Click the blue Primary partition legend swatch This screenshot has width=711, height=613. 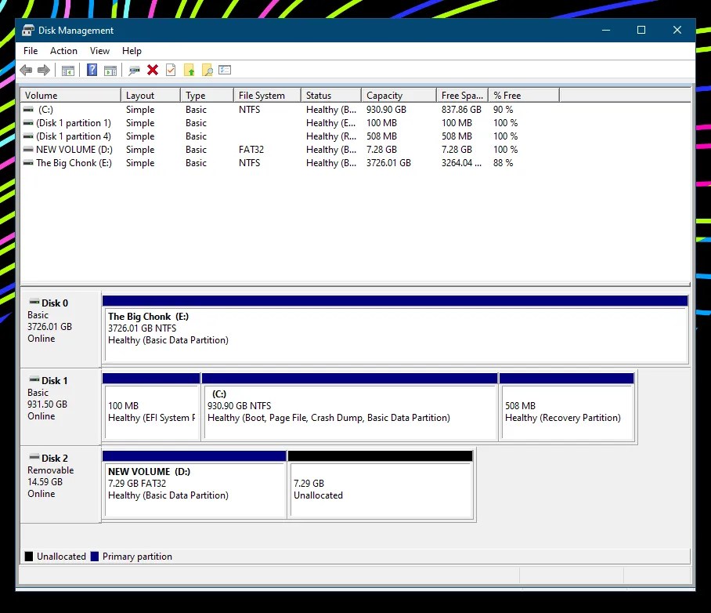(x=95, y=557)
